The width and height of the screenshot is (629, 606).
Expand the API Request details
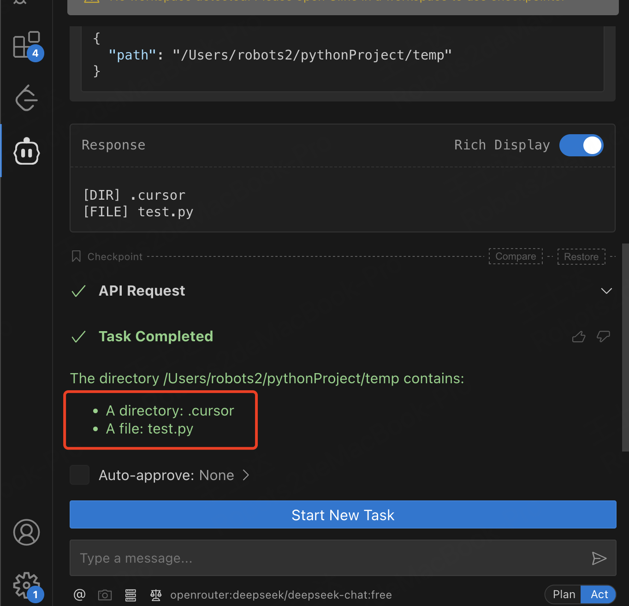tap(606, 291)
